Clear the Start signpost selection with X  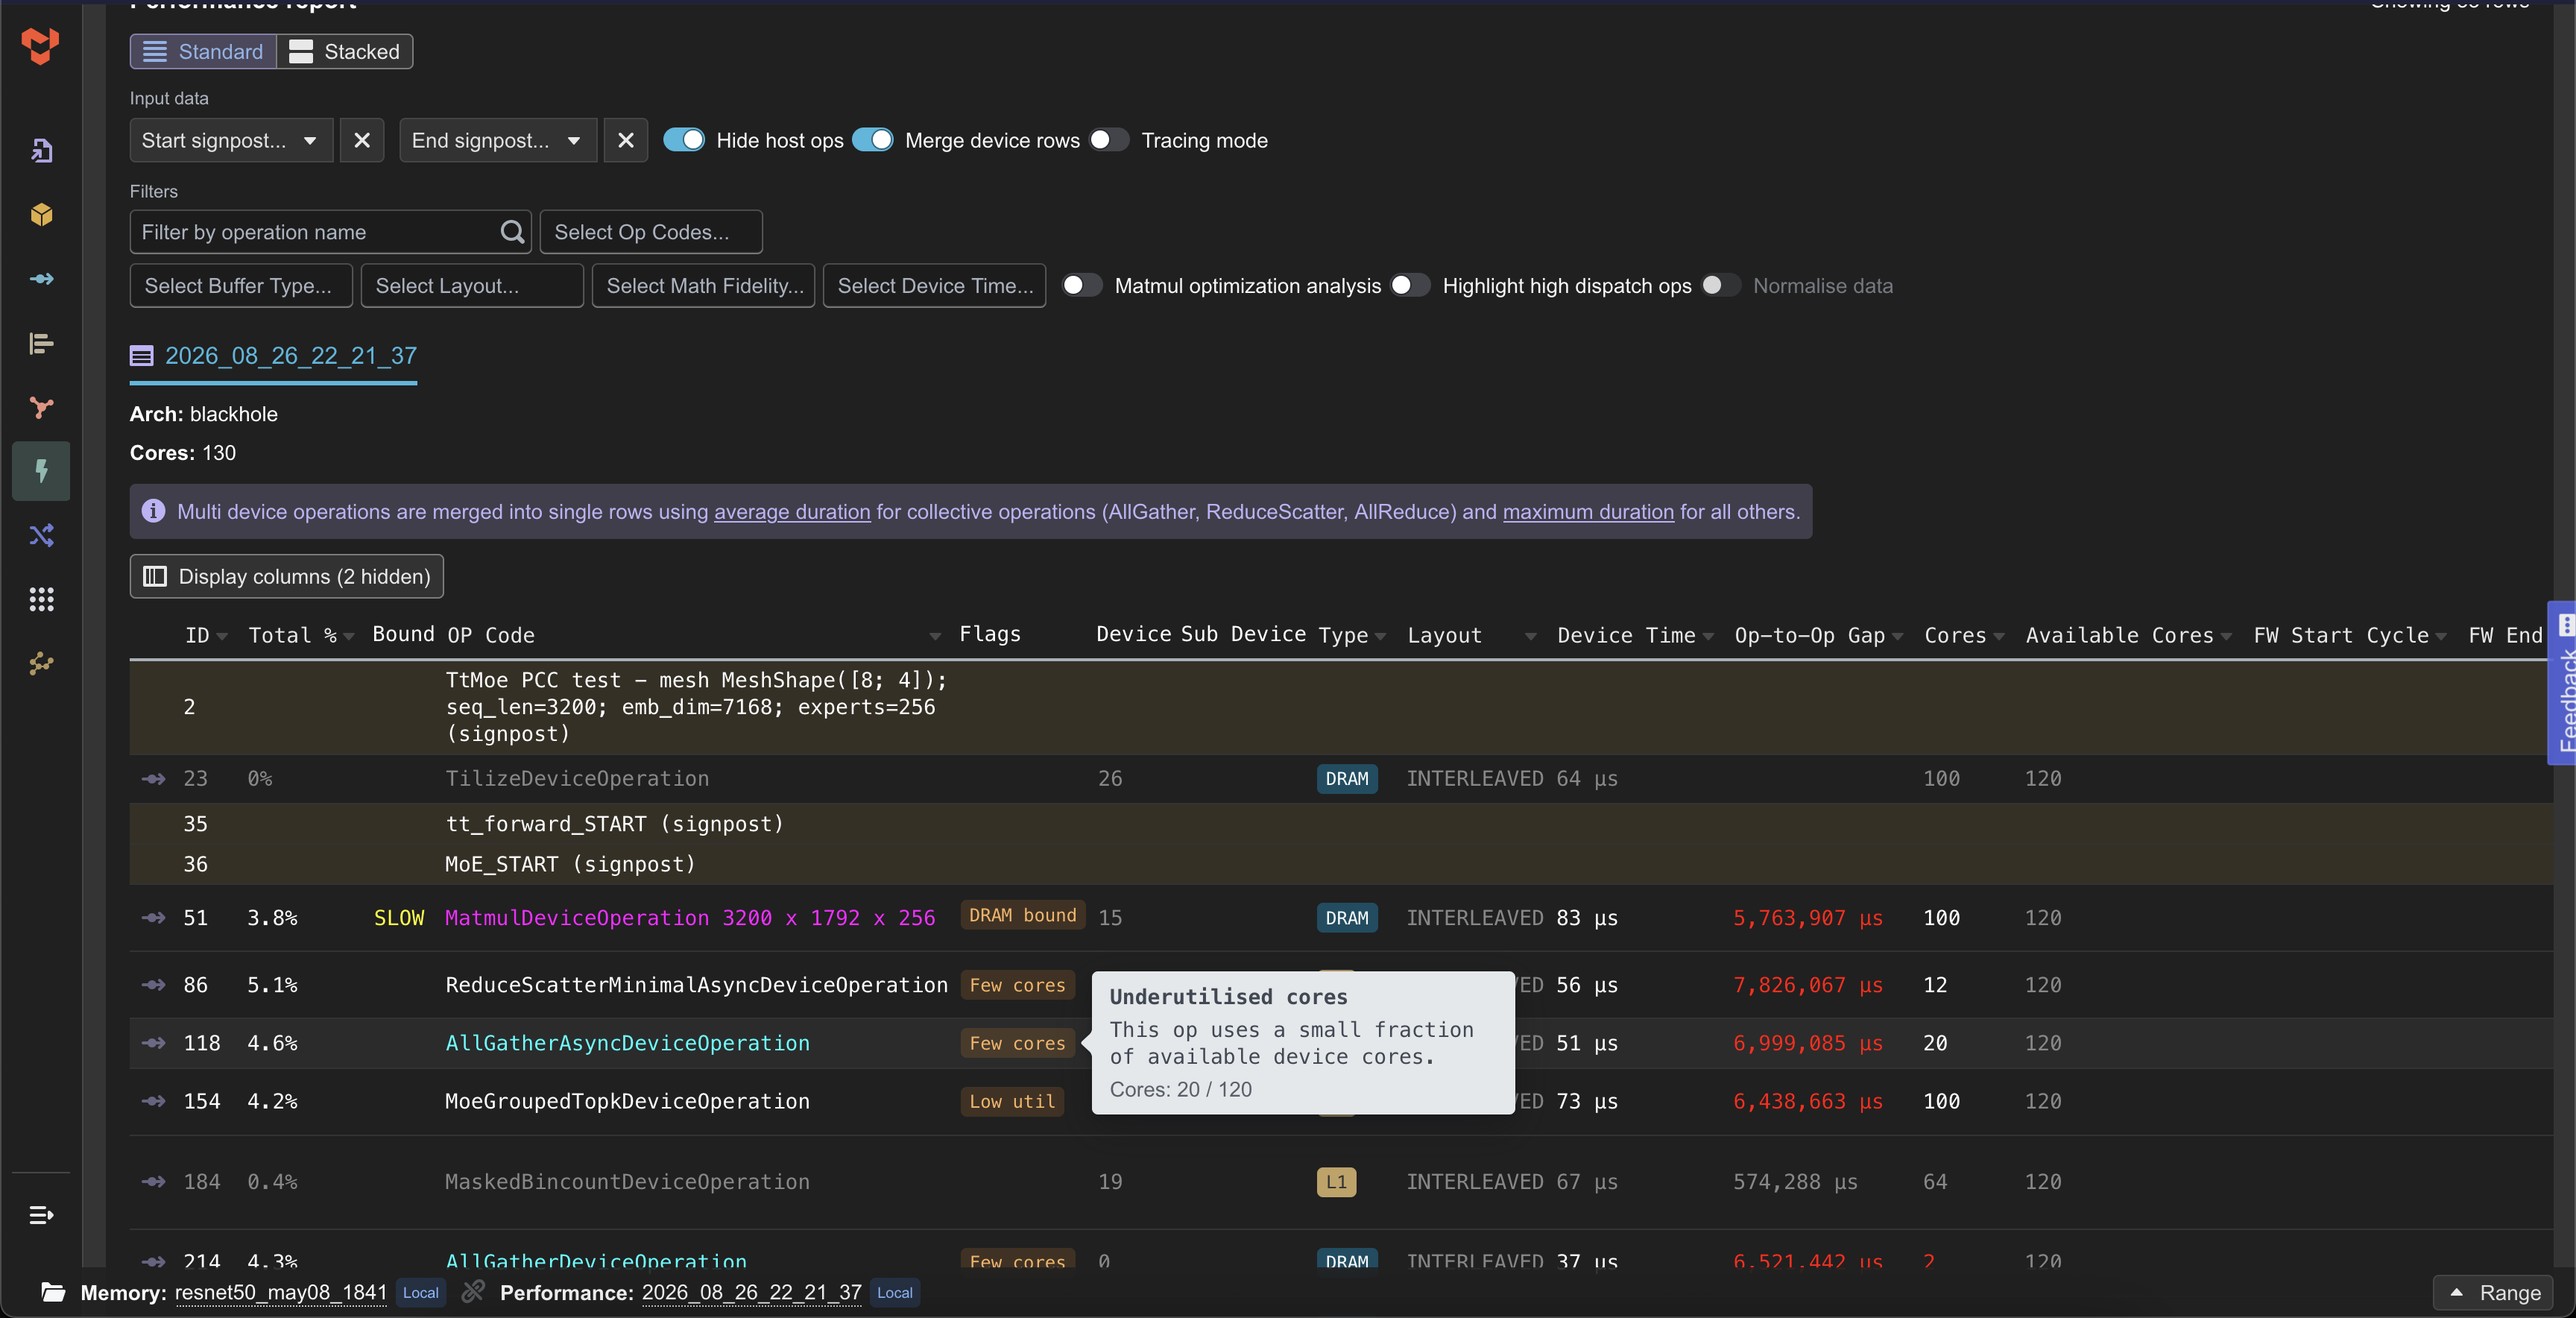click(x=362, y=140)
